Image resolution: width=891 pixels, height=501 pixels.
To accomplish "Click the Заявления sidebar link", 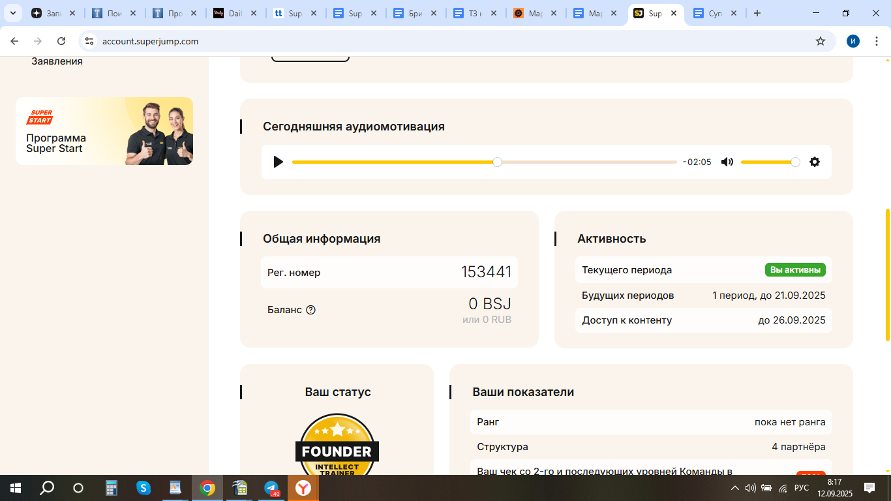I will coord(57,61).
